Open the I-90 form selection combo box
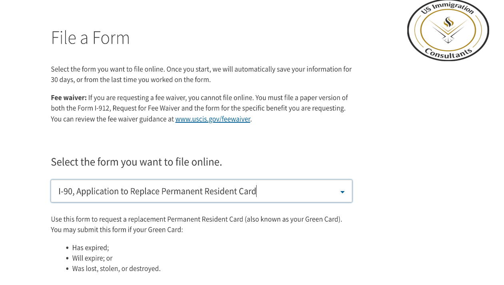Image resolution: width=504 pixels, height=285 pixels. coord(201,191)
